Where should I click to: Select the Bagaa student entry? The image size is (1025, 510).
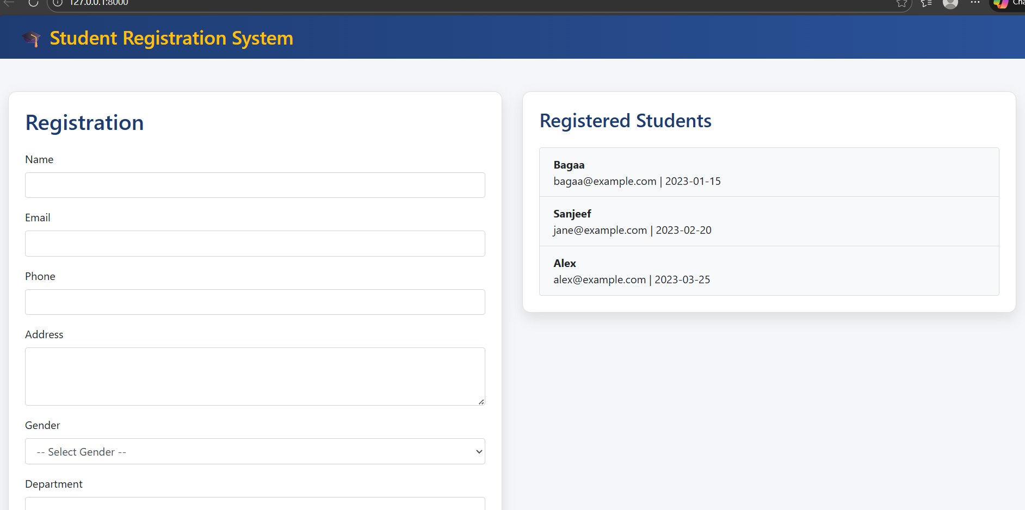(x=769, y=172)
